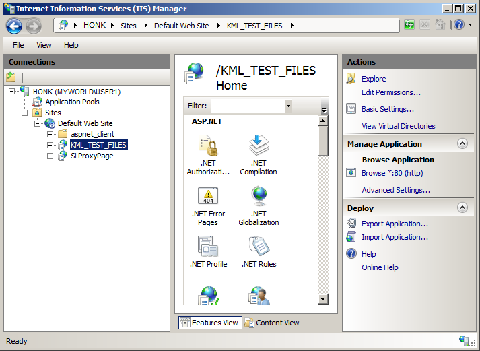
Task: Click the blue Help icon in Actions
Action: pos(351,253)
